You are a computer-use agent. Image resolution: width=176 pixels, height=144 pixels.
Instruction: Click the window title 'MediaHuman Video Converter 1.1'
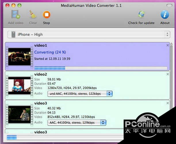[91, 5]
